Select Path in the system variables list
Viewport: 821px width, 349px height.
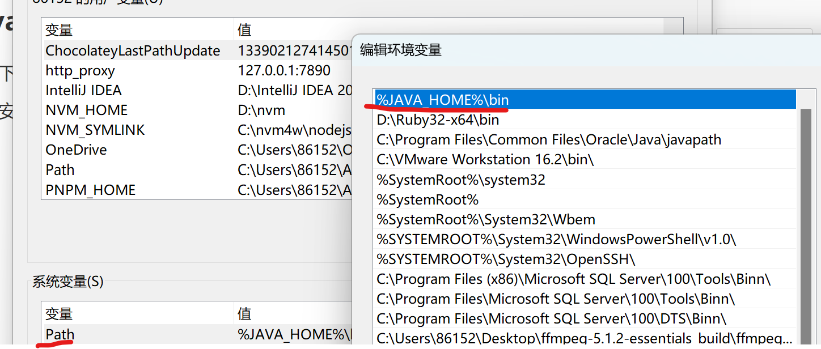pos(60,334)
